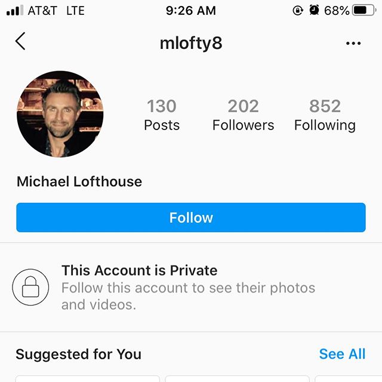Open the three-dot more options menu
The height and width of the screenshot is (382, 382).
pos(353,44)
